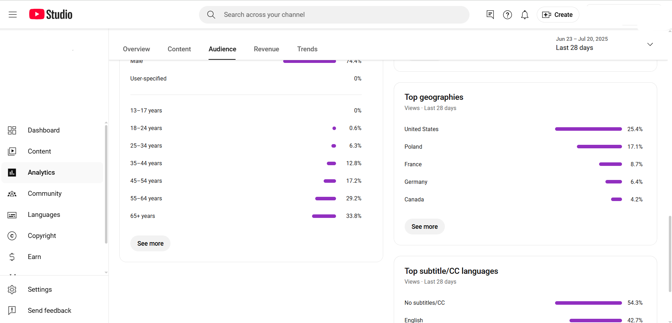Open the Earn section
The height and width of the screenshot is (323, 672).
pyautogui.click(x=34, y=257)
